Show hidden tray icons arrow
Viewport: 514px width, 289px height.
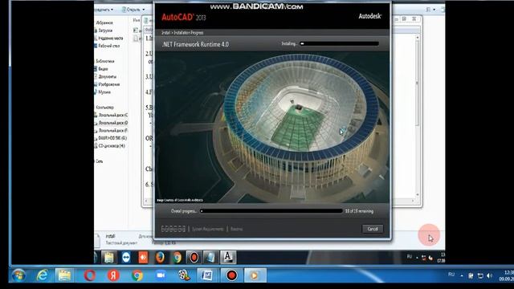point(462,276)
